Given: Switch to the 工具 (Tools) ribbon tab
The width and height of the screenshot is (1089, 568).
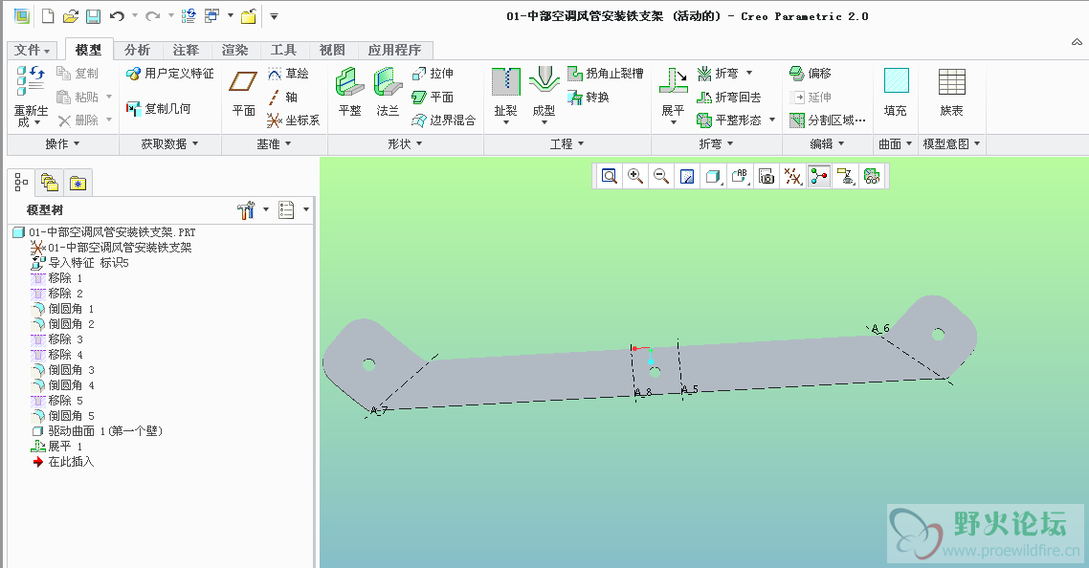Looking at the screenshot, I should coord(283,50).
